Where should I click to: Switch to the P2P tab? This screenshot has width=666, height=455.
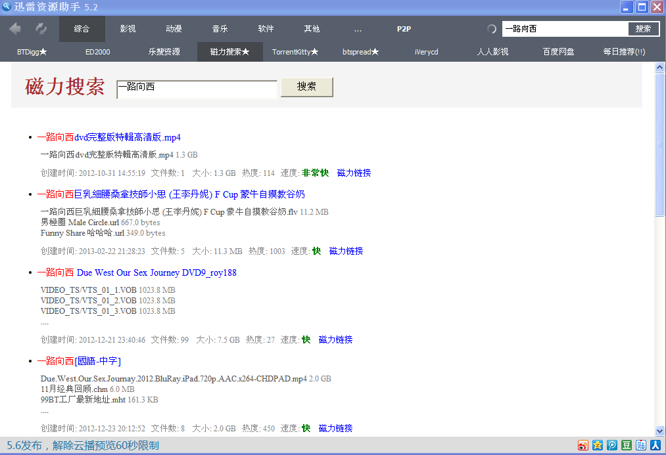[x=404, y=29]
